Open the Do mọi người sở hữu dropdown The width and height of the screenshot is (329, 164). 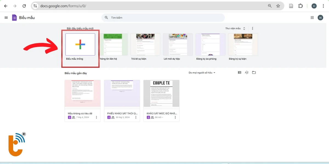[x=202, y=73]
